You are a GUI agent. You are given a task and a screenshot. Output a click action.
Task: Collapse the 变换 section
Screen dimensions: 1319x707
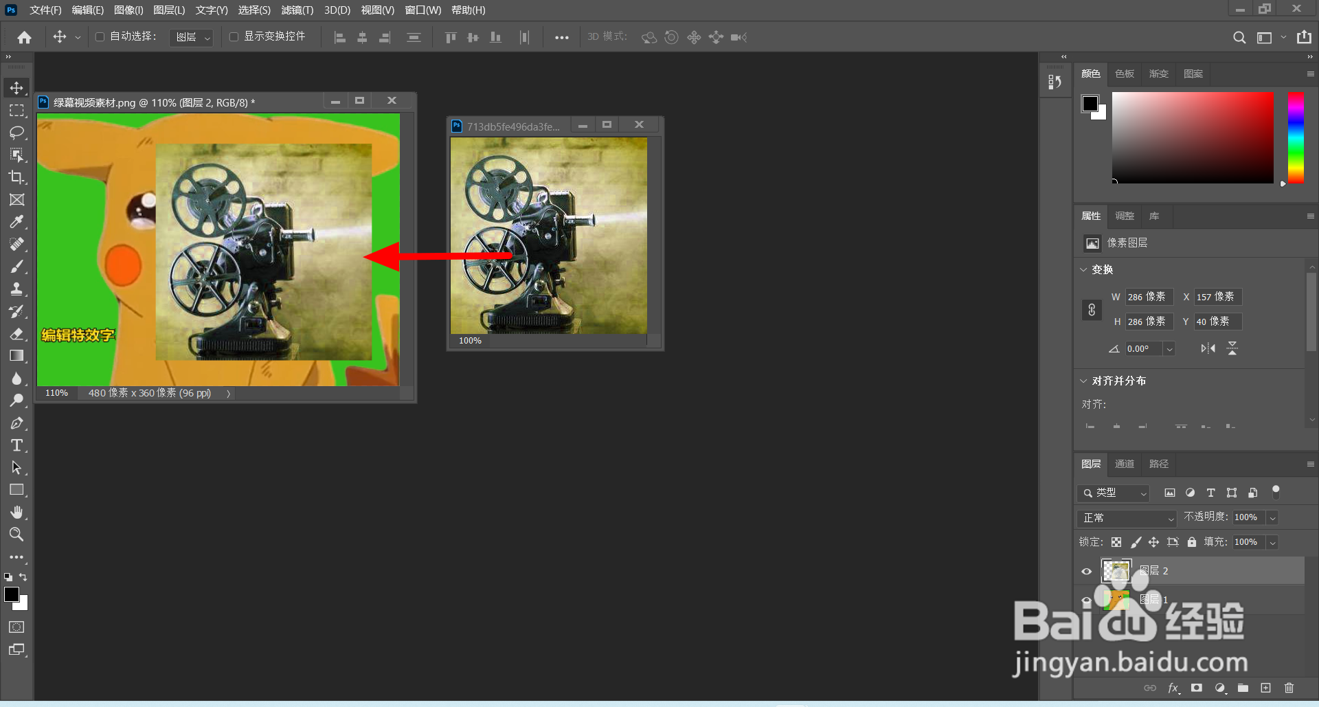[x=1083, y=270]
